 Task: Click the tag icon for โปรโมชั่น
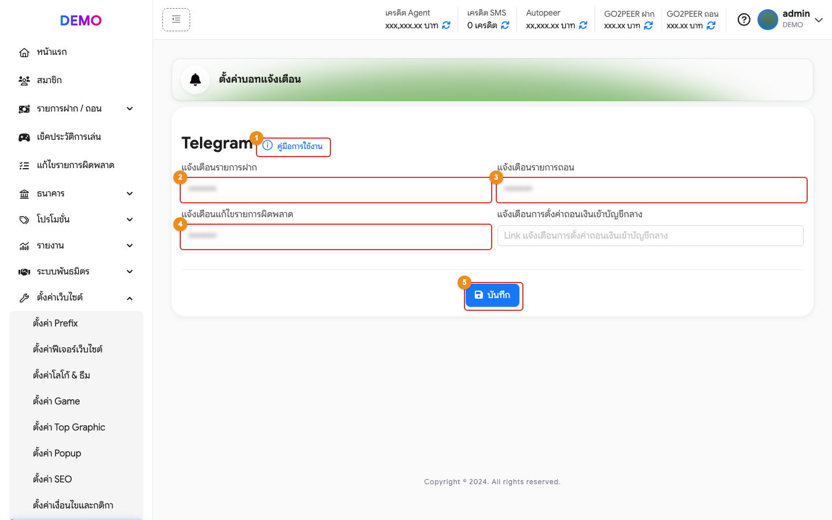coord(24,220)
